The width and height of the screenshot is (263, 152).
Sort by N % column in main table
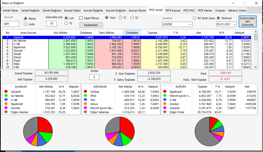(224, 33)
